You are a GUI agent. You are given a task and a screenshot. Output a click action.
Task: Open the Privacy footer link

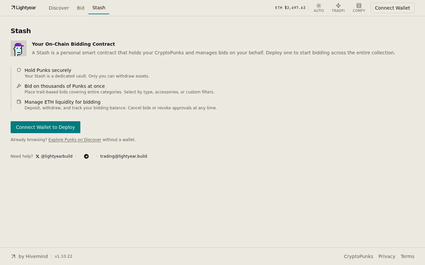pos(387,256)
